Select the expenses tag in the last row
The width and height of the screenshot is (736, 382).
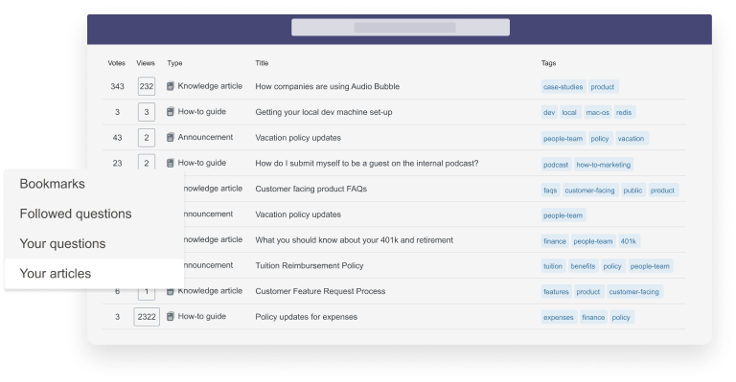[559, 317]
